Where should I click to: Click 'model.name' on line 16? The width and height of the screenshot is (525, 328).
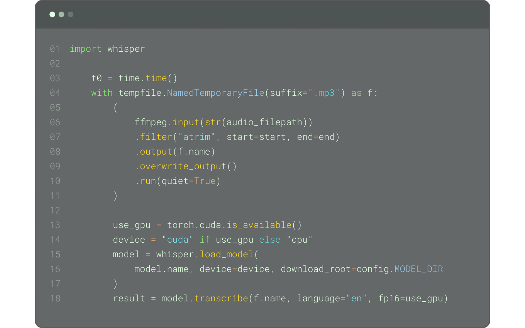[162, 269]
